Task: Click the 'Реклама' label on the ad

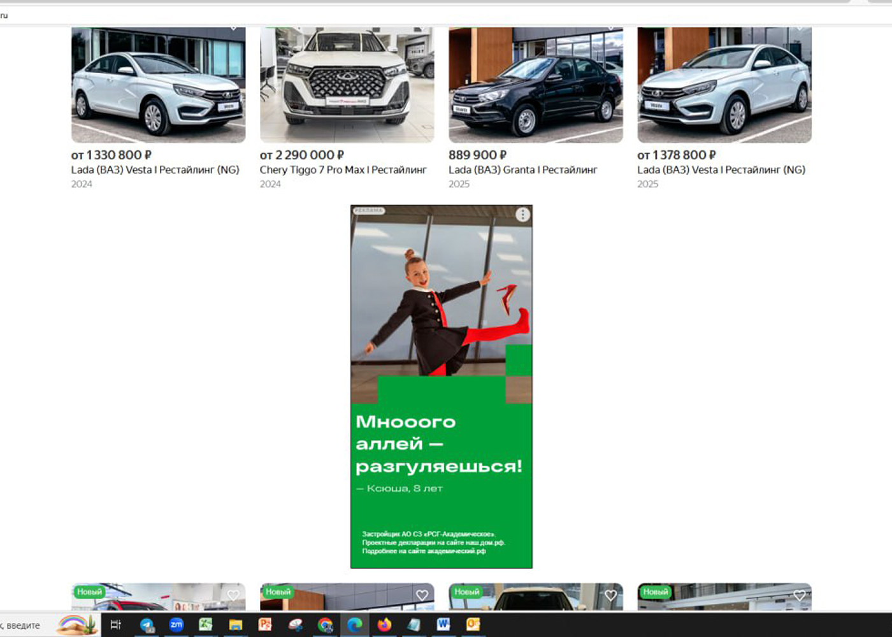Action: 369,210
